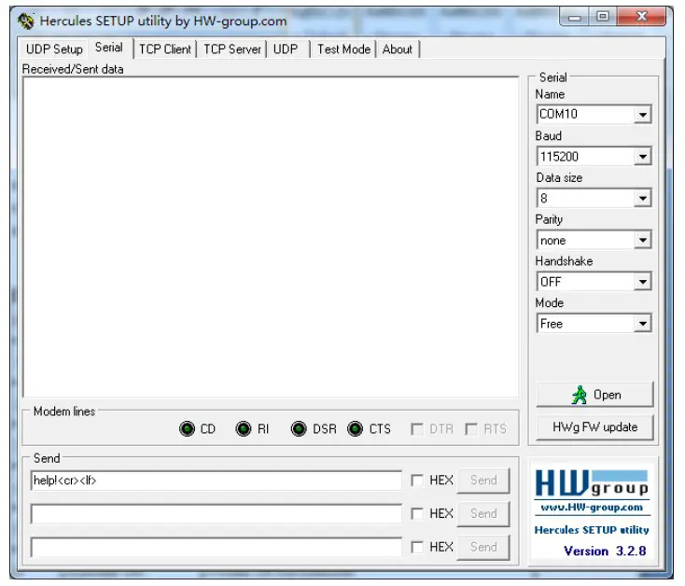Image resolution: width=685 pixels, height=586 pixels.
Task: Click the second empty send input field
Action: [217, 513]
